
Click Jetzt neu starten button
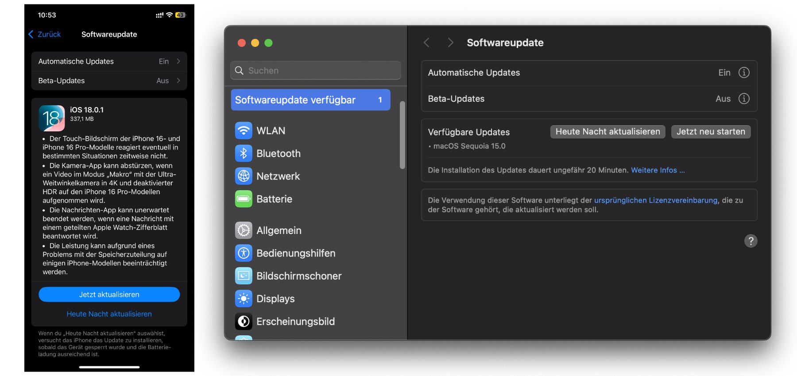point(711,132)
